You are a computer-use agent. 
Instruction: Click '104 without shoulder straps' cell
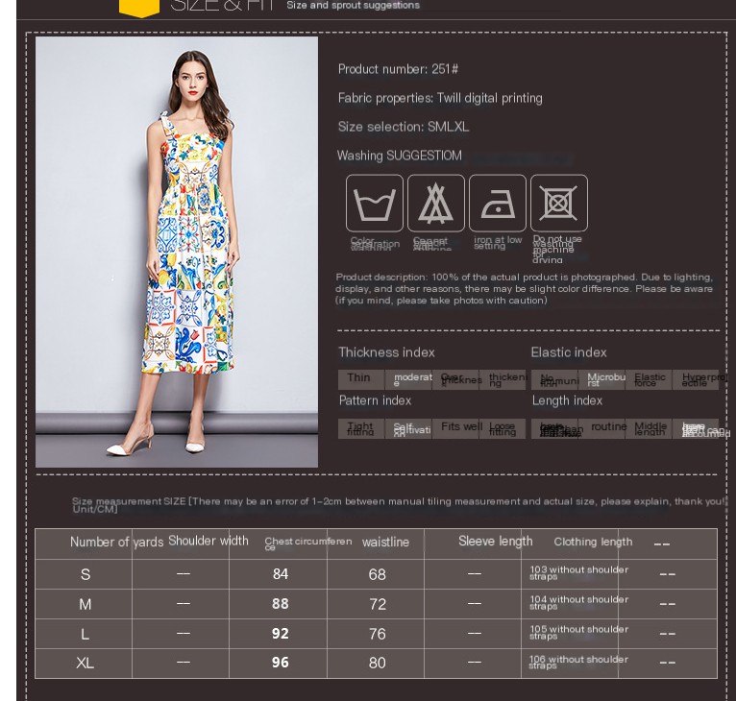(578, 603)
